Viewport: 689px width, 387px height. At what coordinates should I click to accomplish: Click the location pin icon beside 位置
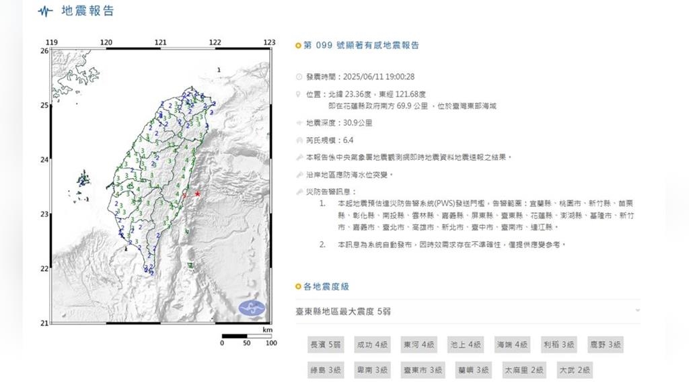[299, 95]
